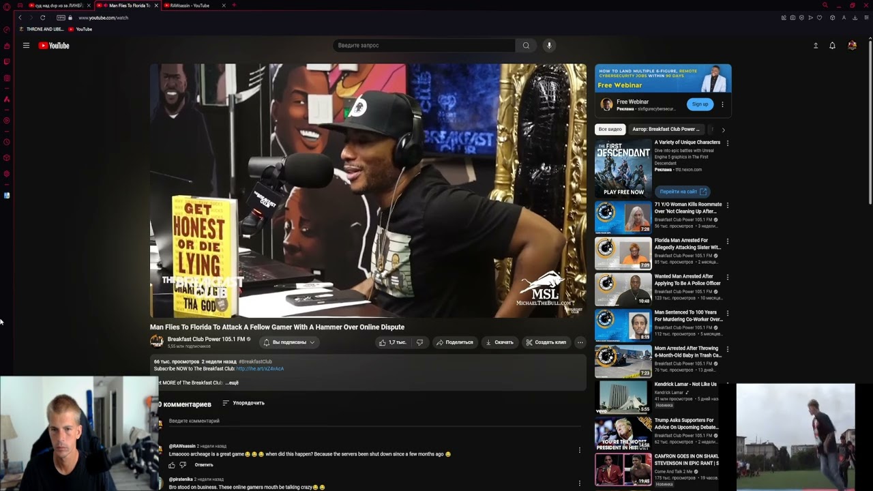
Task: Like the video showing 1,7 тыс.
Action: click(x=393, y=342)
